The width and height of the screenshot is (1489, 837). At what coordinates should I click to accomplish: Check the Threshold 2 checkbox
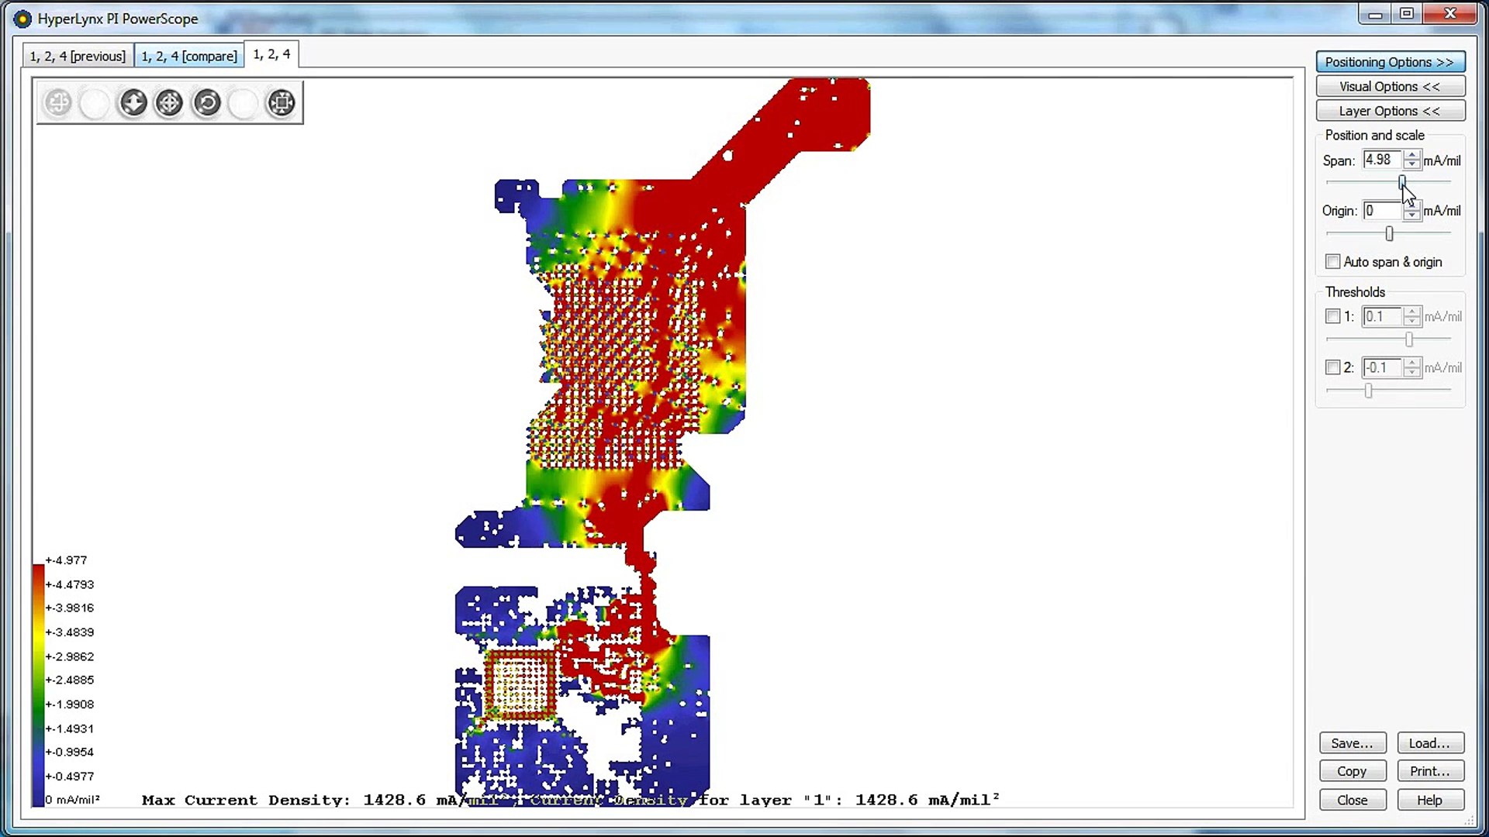pyautogui.click(x=1332, y=367)
